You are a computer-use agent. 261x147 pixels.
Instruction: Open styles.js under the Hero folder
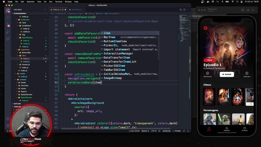[x=26, y=62]
